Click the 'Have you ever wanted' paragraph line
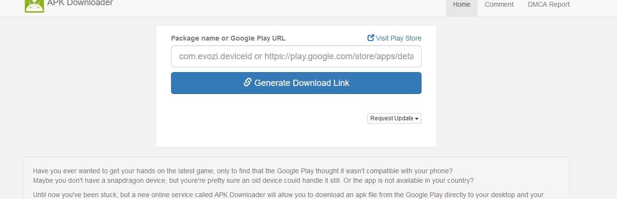The height and width of the screenshot is (199, 617). click(x=242, y=171)
